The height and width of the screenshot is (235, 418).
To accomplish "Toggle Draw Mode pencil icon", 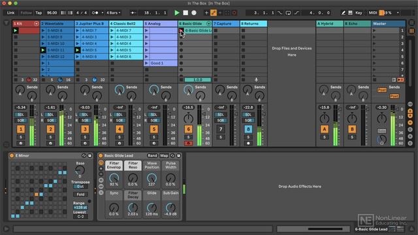I will click(344, 12).
